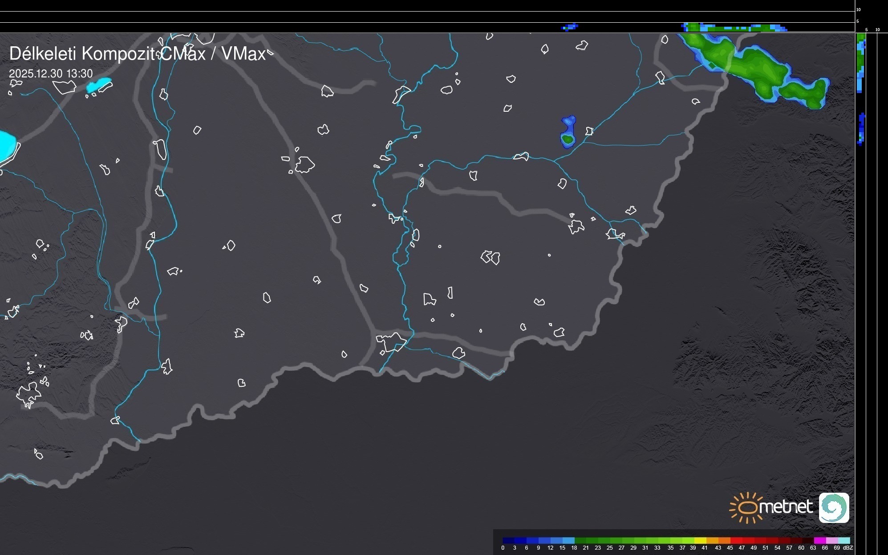
Task: Click the dBZ unit label
Action: pyautogui.click(x=847, y=548)
